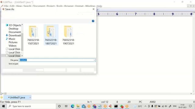Show hidden system tray icons
195x109 pixels.
145,106
